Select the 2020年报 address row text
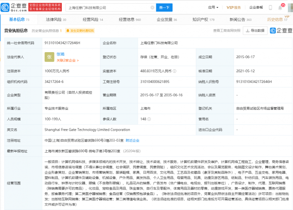The height and width of the screenshot is (210, 293). click(93, 151)
